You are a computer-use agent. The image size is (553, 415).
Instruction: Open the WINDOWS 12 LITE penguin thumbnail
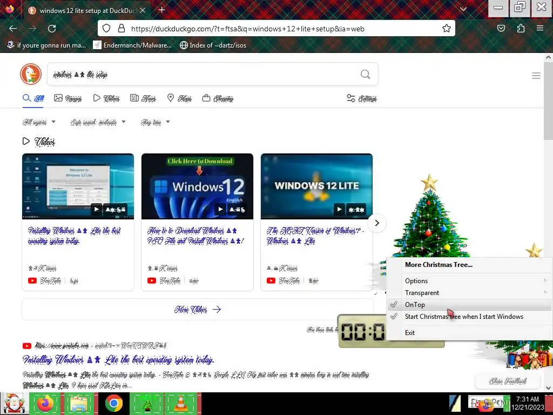click(x=316, y=186)
